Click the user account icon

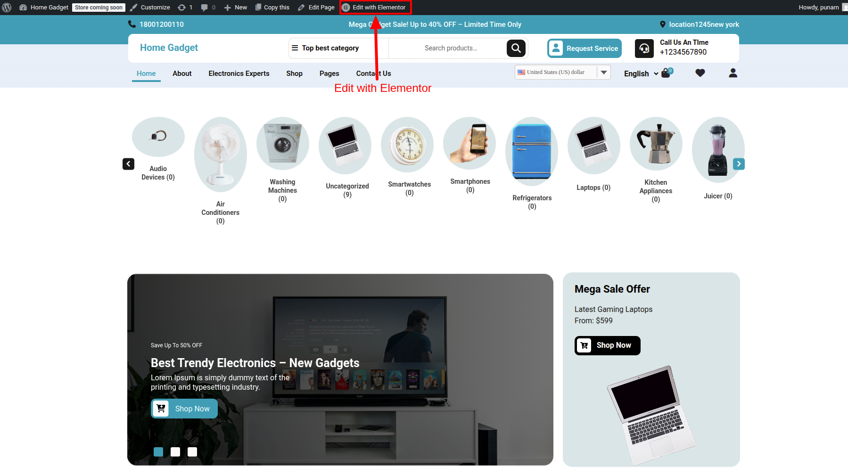pos(733,73)
